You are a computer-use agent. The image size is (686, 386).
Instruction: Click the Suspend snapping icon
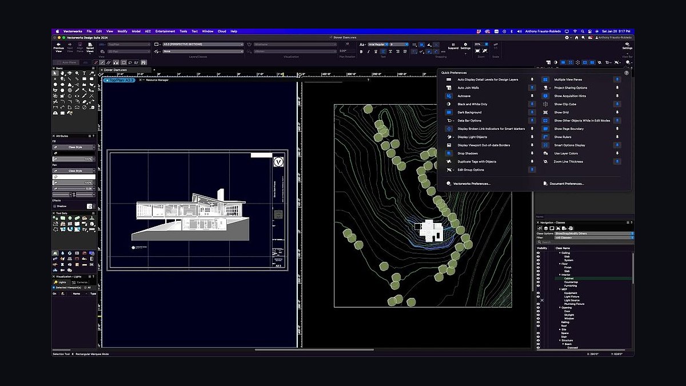(453, 43)
